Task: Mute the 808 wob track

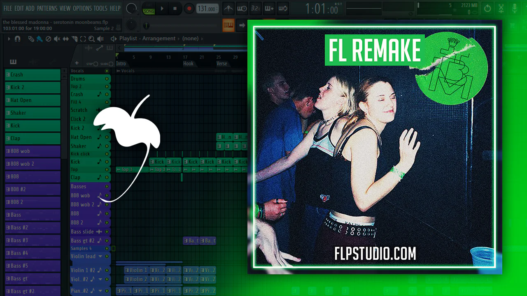Action: pos(107,195)
